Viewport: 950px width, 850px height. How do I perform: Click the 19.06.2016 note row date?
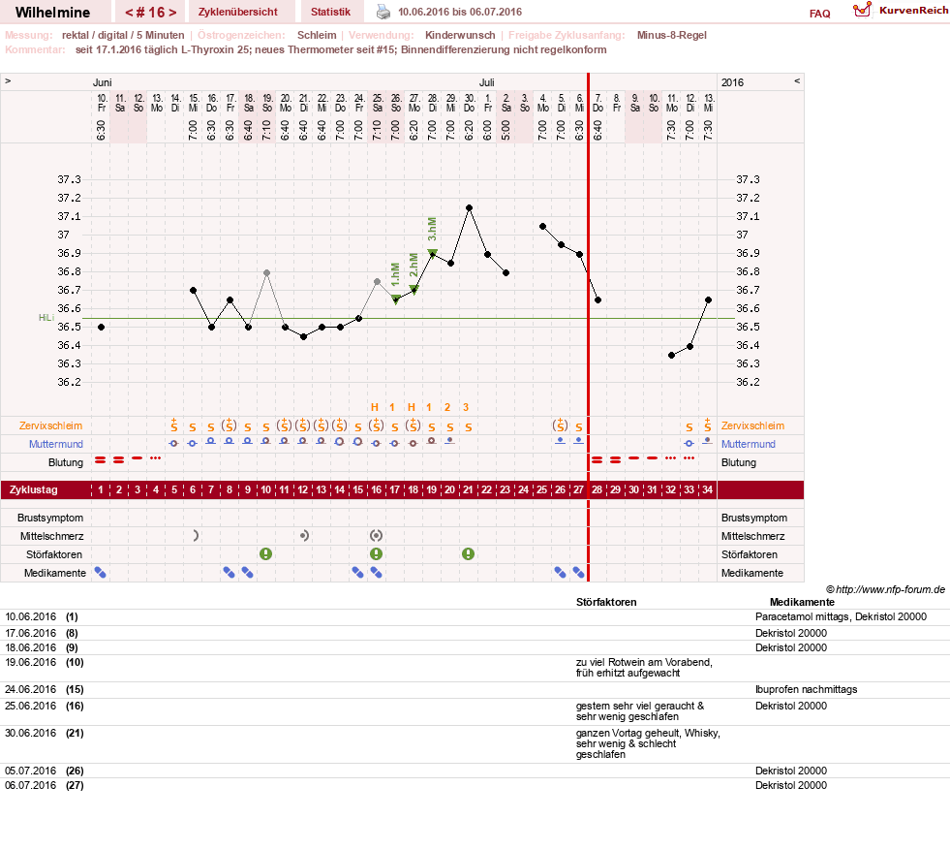pyautogui.click(x=30, y=662)
